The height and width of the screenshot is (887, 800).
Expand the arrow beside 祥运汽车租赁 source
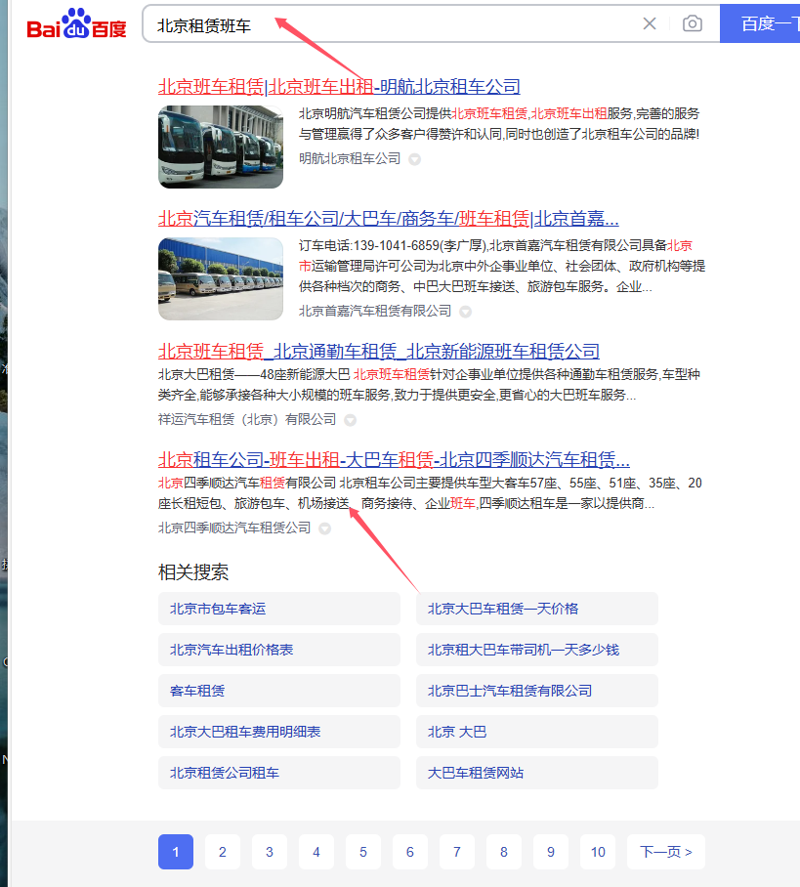coord(351,420)
